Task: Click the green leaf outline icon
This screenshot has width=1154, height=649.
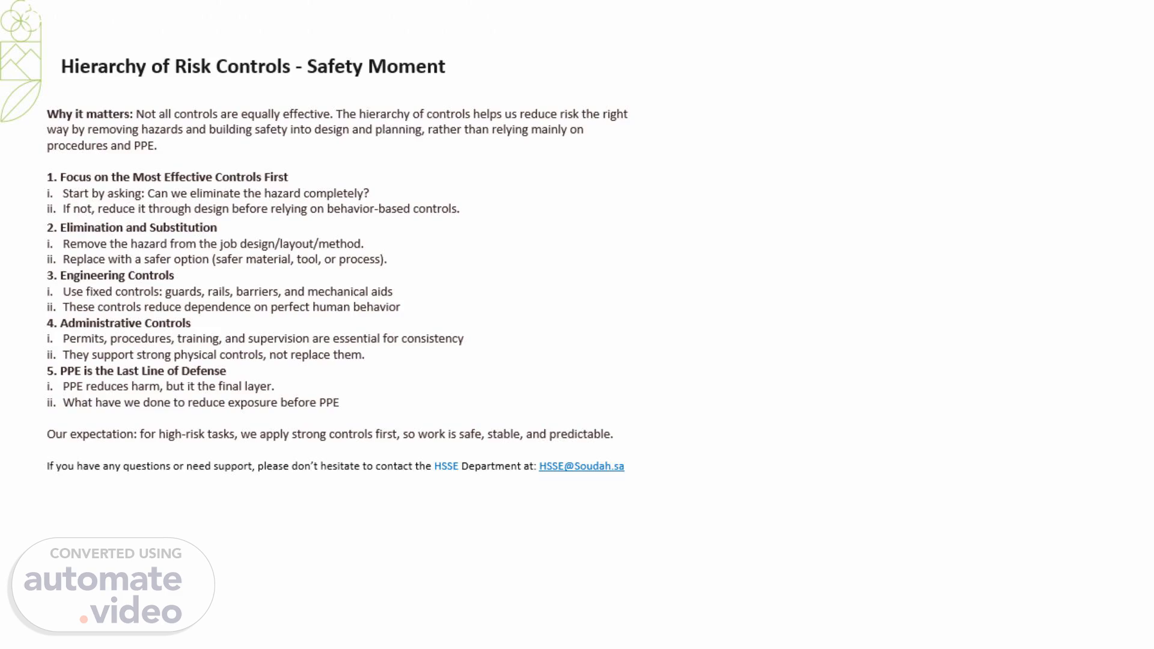Action: (x=20, y=101)
